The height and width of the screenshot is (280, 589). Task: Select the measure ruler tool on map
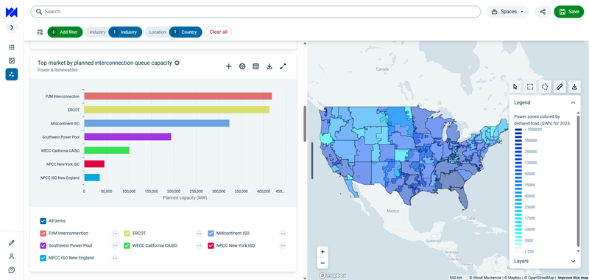560,87
